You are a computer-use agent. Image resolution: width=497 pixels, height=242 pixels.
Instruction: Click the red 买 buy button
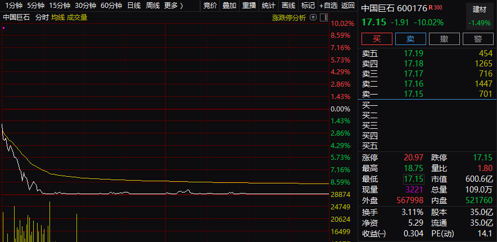tap(377, 39)
